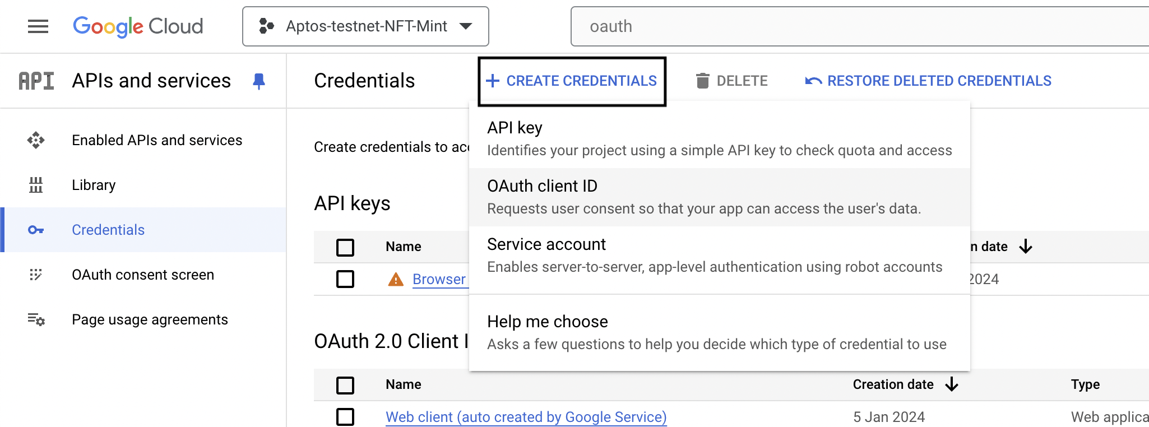Expand the Create Credentials dropdown
Screen dimensions: 1149x427
(572, 81)
